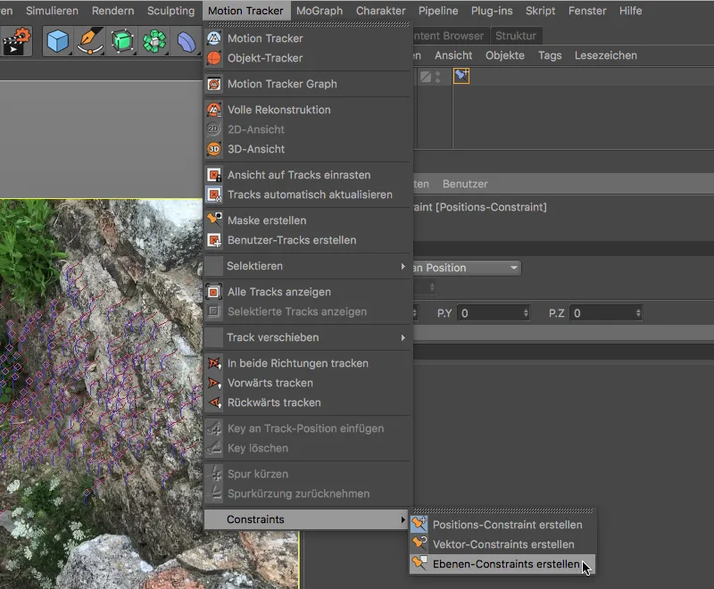Click the P.Y value stepper arrows
The width and height of the screenshot is (714, 589).
coord(526,313)
